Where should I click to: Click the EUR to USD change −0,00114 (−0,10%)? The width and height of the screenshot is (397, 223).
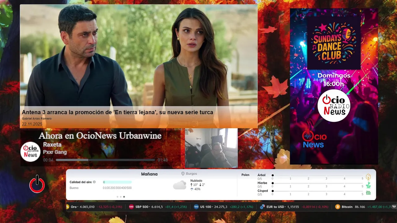[x=315, y=207]
